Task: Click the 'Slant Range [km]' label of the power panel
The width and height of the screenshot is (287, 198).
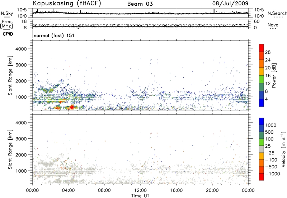Action: click(x=10, y=75)
